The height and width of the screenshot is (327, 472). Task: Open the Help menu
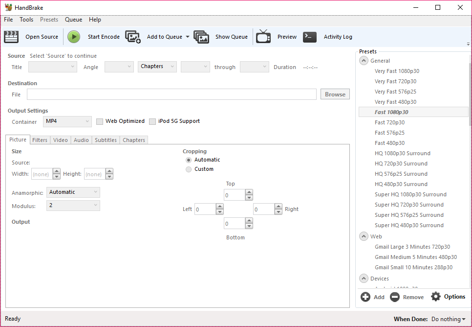[x=95, y=20]
